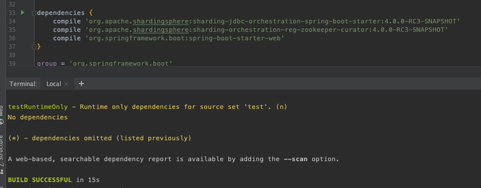The image size is (481, 188).
Task: Click the sharding-jdbc-orchestration dependency line
Action: [x=256, y=21]
